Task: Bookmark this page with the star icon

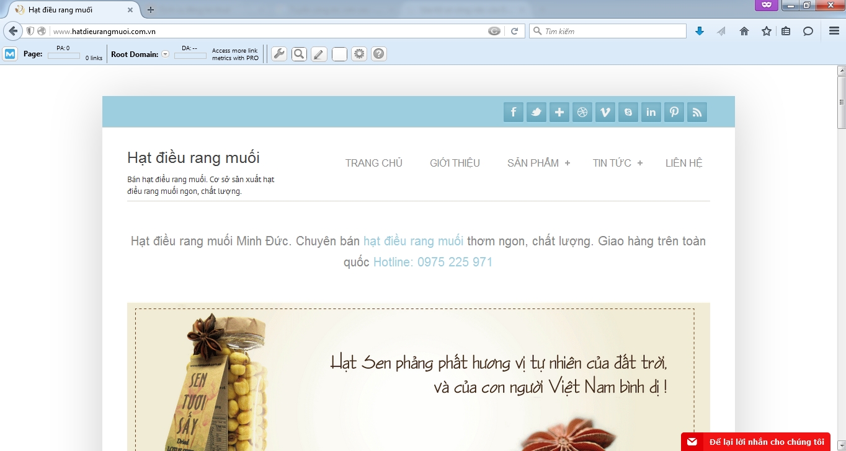Action: click(767, 31)
